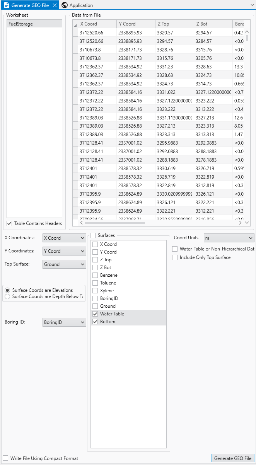The width and height of the screenshot is (256, 465).
Task: Click the Application tab globe icon
Action: point(65,5)
